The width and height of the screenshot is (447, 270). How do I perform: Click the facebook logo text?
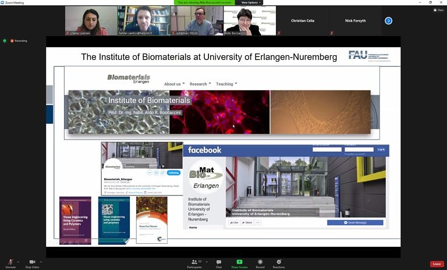point(204,150)
